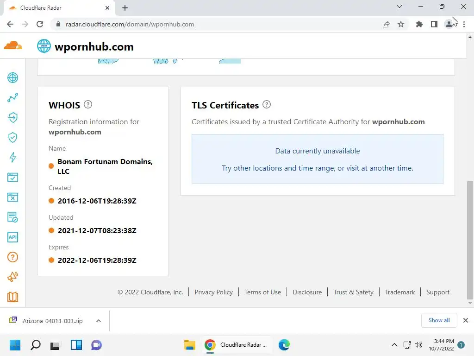Close the Cloudflare Radar tab
Image resolution: width=474 pixels, height=356 pixels.
(x=107, y=8)
